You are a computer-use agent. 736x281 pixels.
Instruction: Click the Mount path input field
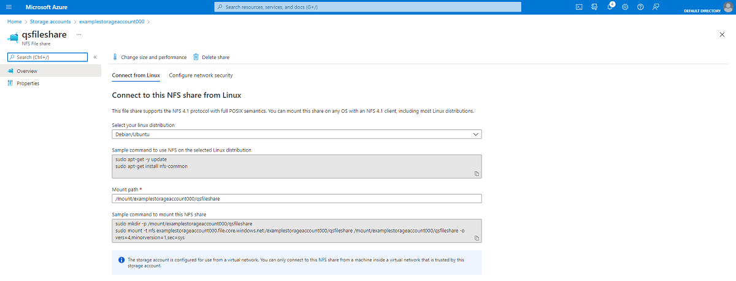click(x=297, y=198)
